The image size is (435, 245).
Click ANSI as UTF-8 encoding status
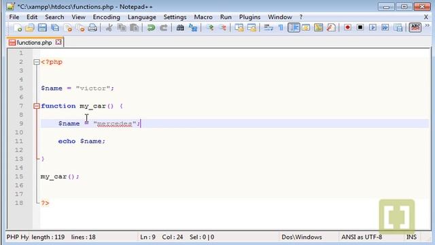362,237
